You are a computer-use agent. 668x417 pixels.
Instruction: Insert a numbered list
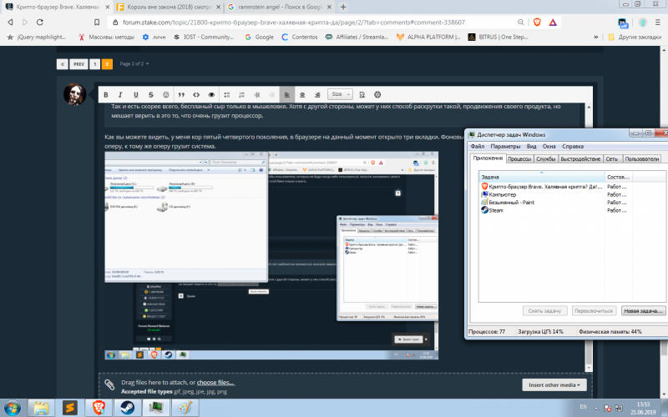tap(241, 95)
